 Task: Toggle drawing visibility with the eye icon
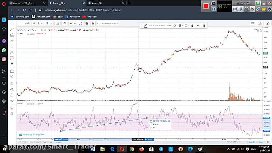coord(198,25)
